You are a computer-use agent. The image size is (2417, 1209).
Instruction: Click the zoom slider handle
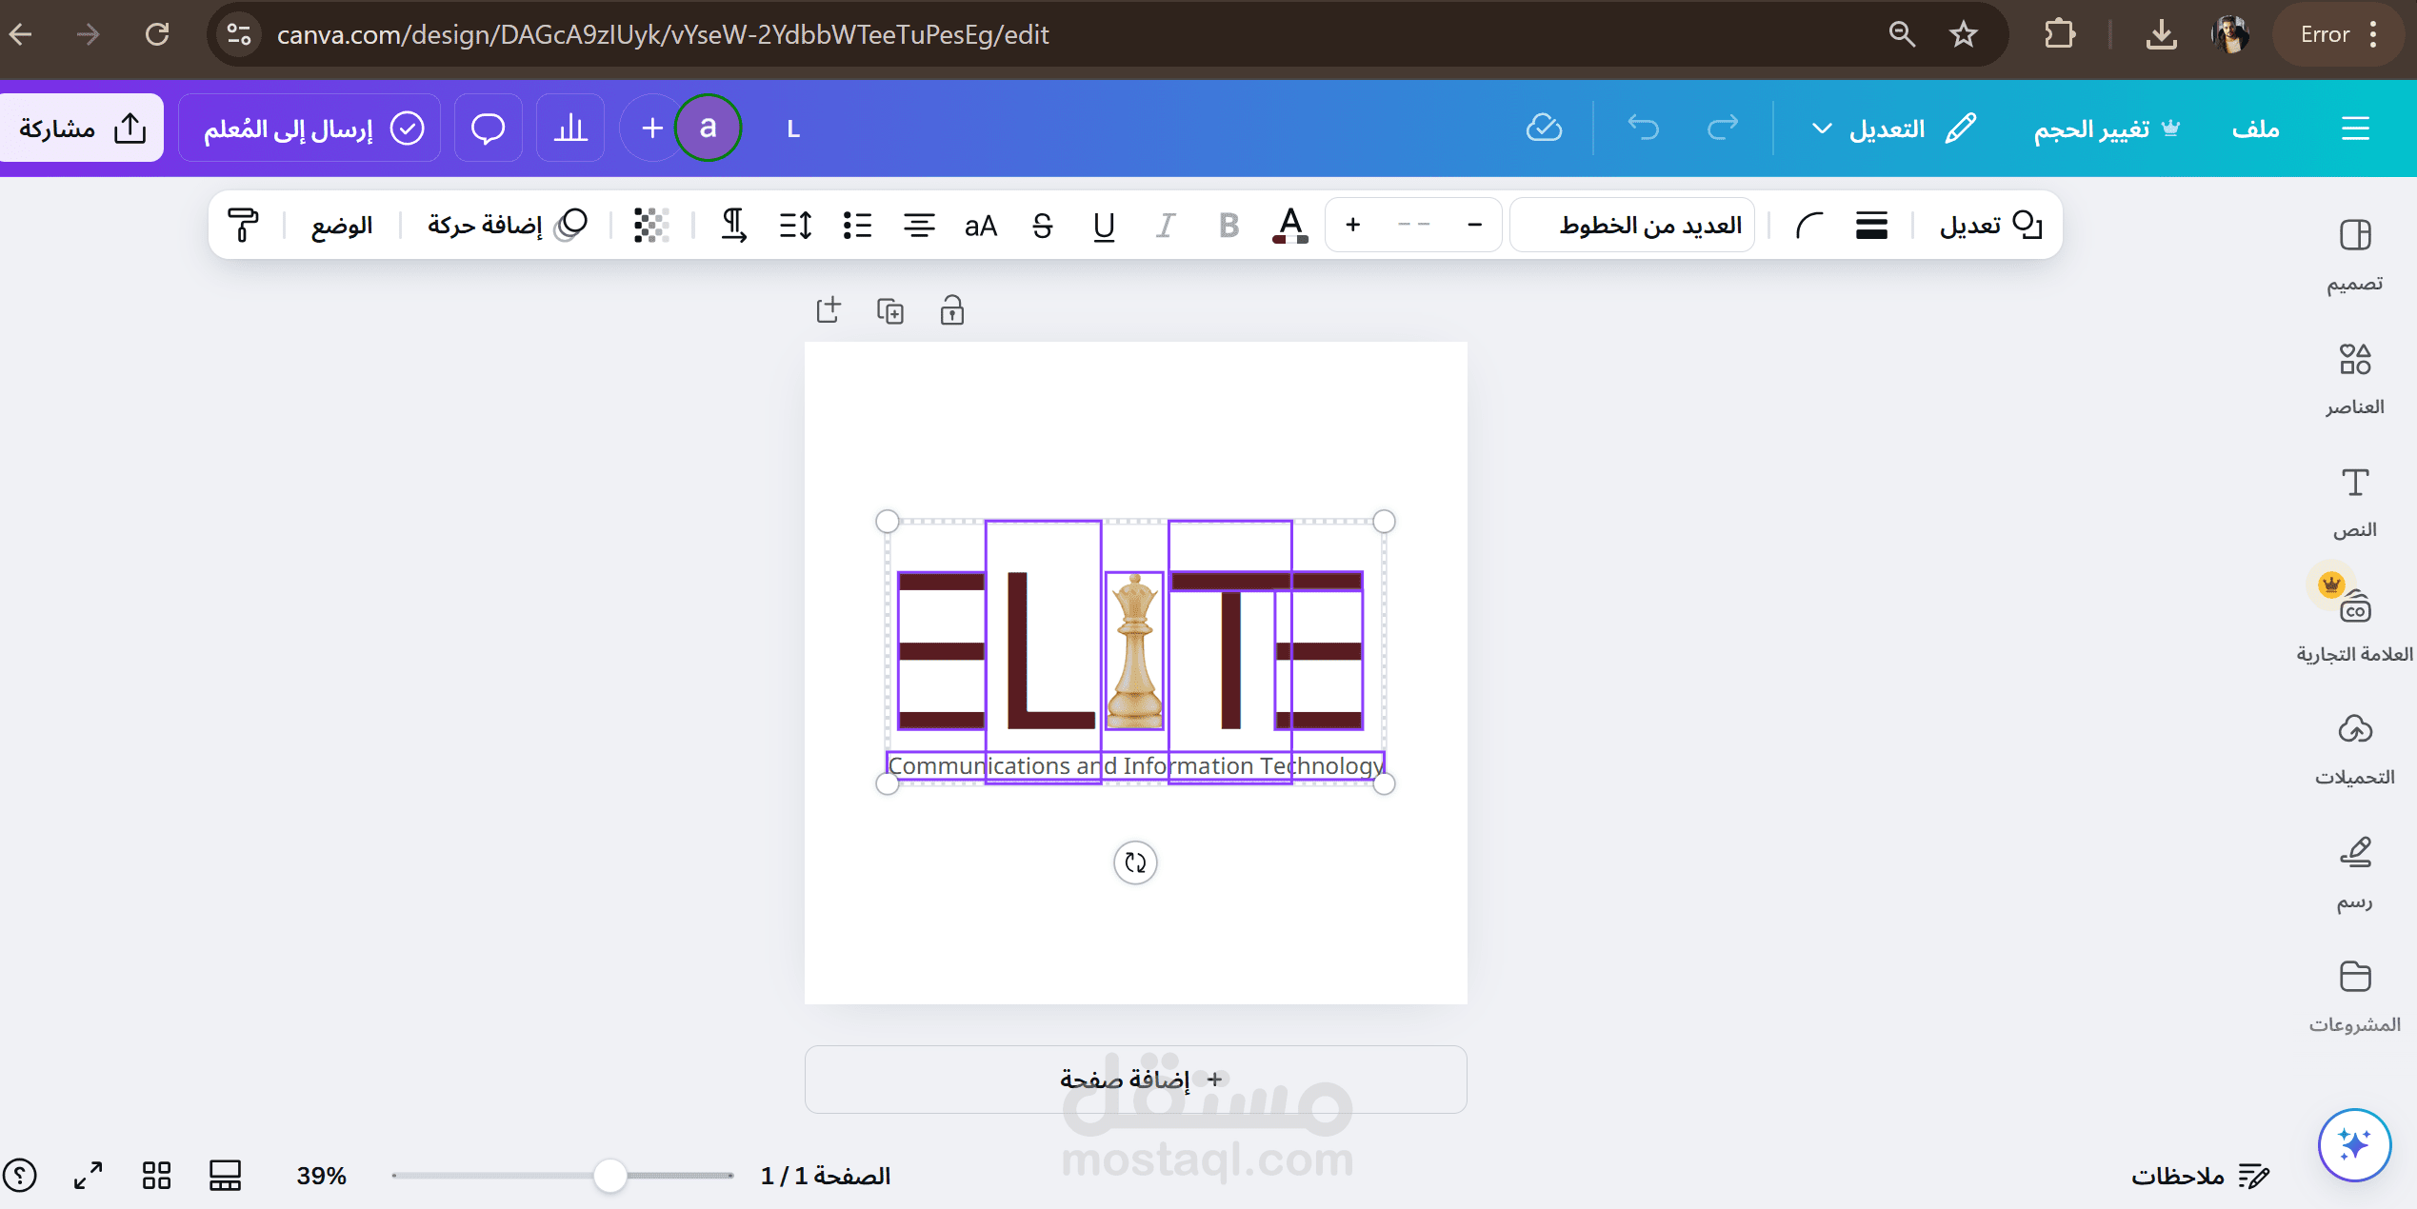pos(609,1176)
